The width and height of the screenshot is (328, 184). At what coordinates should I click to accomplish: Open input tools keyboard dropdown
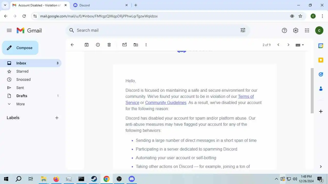(300, 45)
